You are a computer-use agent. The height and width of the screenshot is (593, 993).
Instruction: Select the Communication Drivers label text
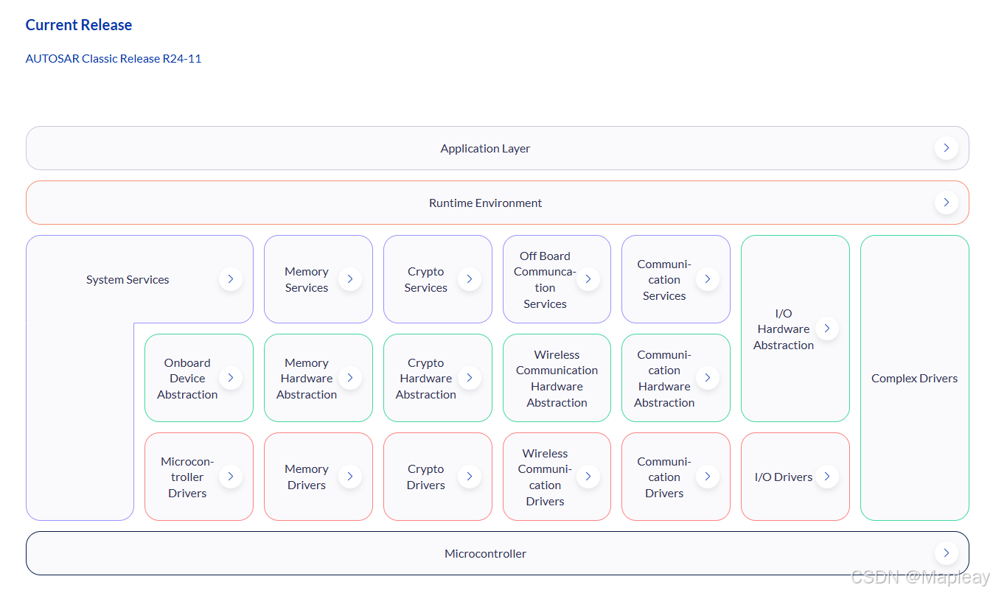tap(664, 477)
